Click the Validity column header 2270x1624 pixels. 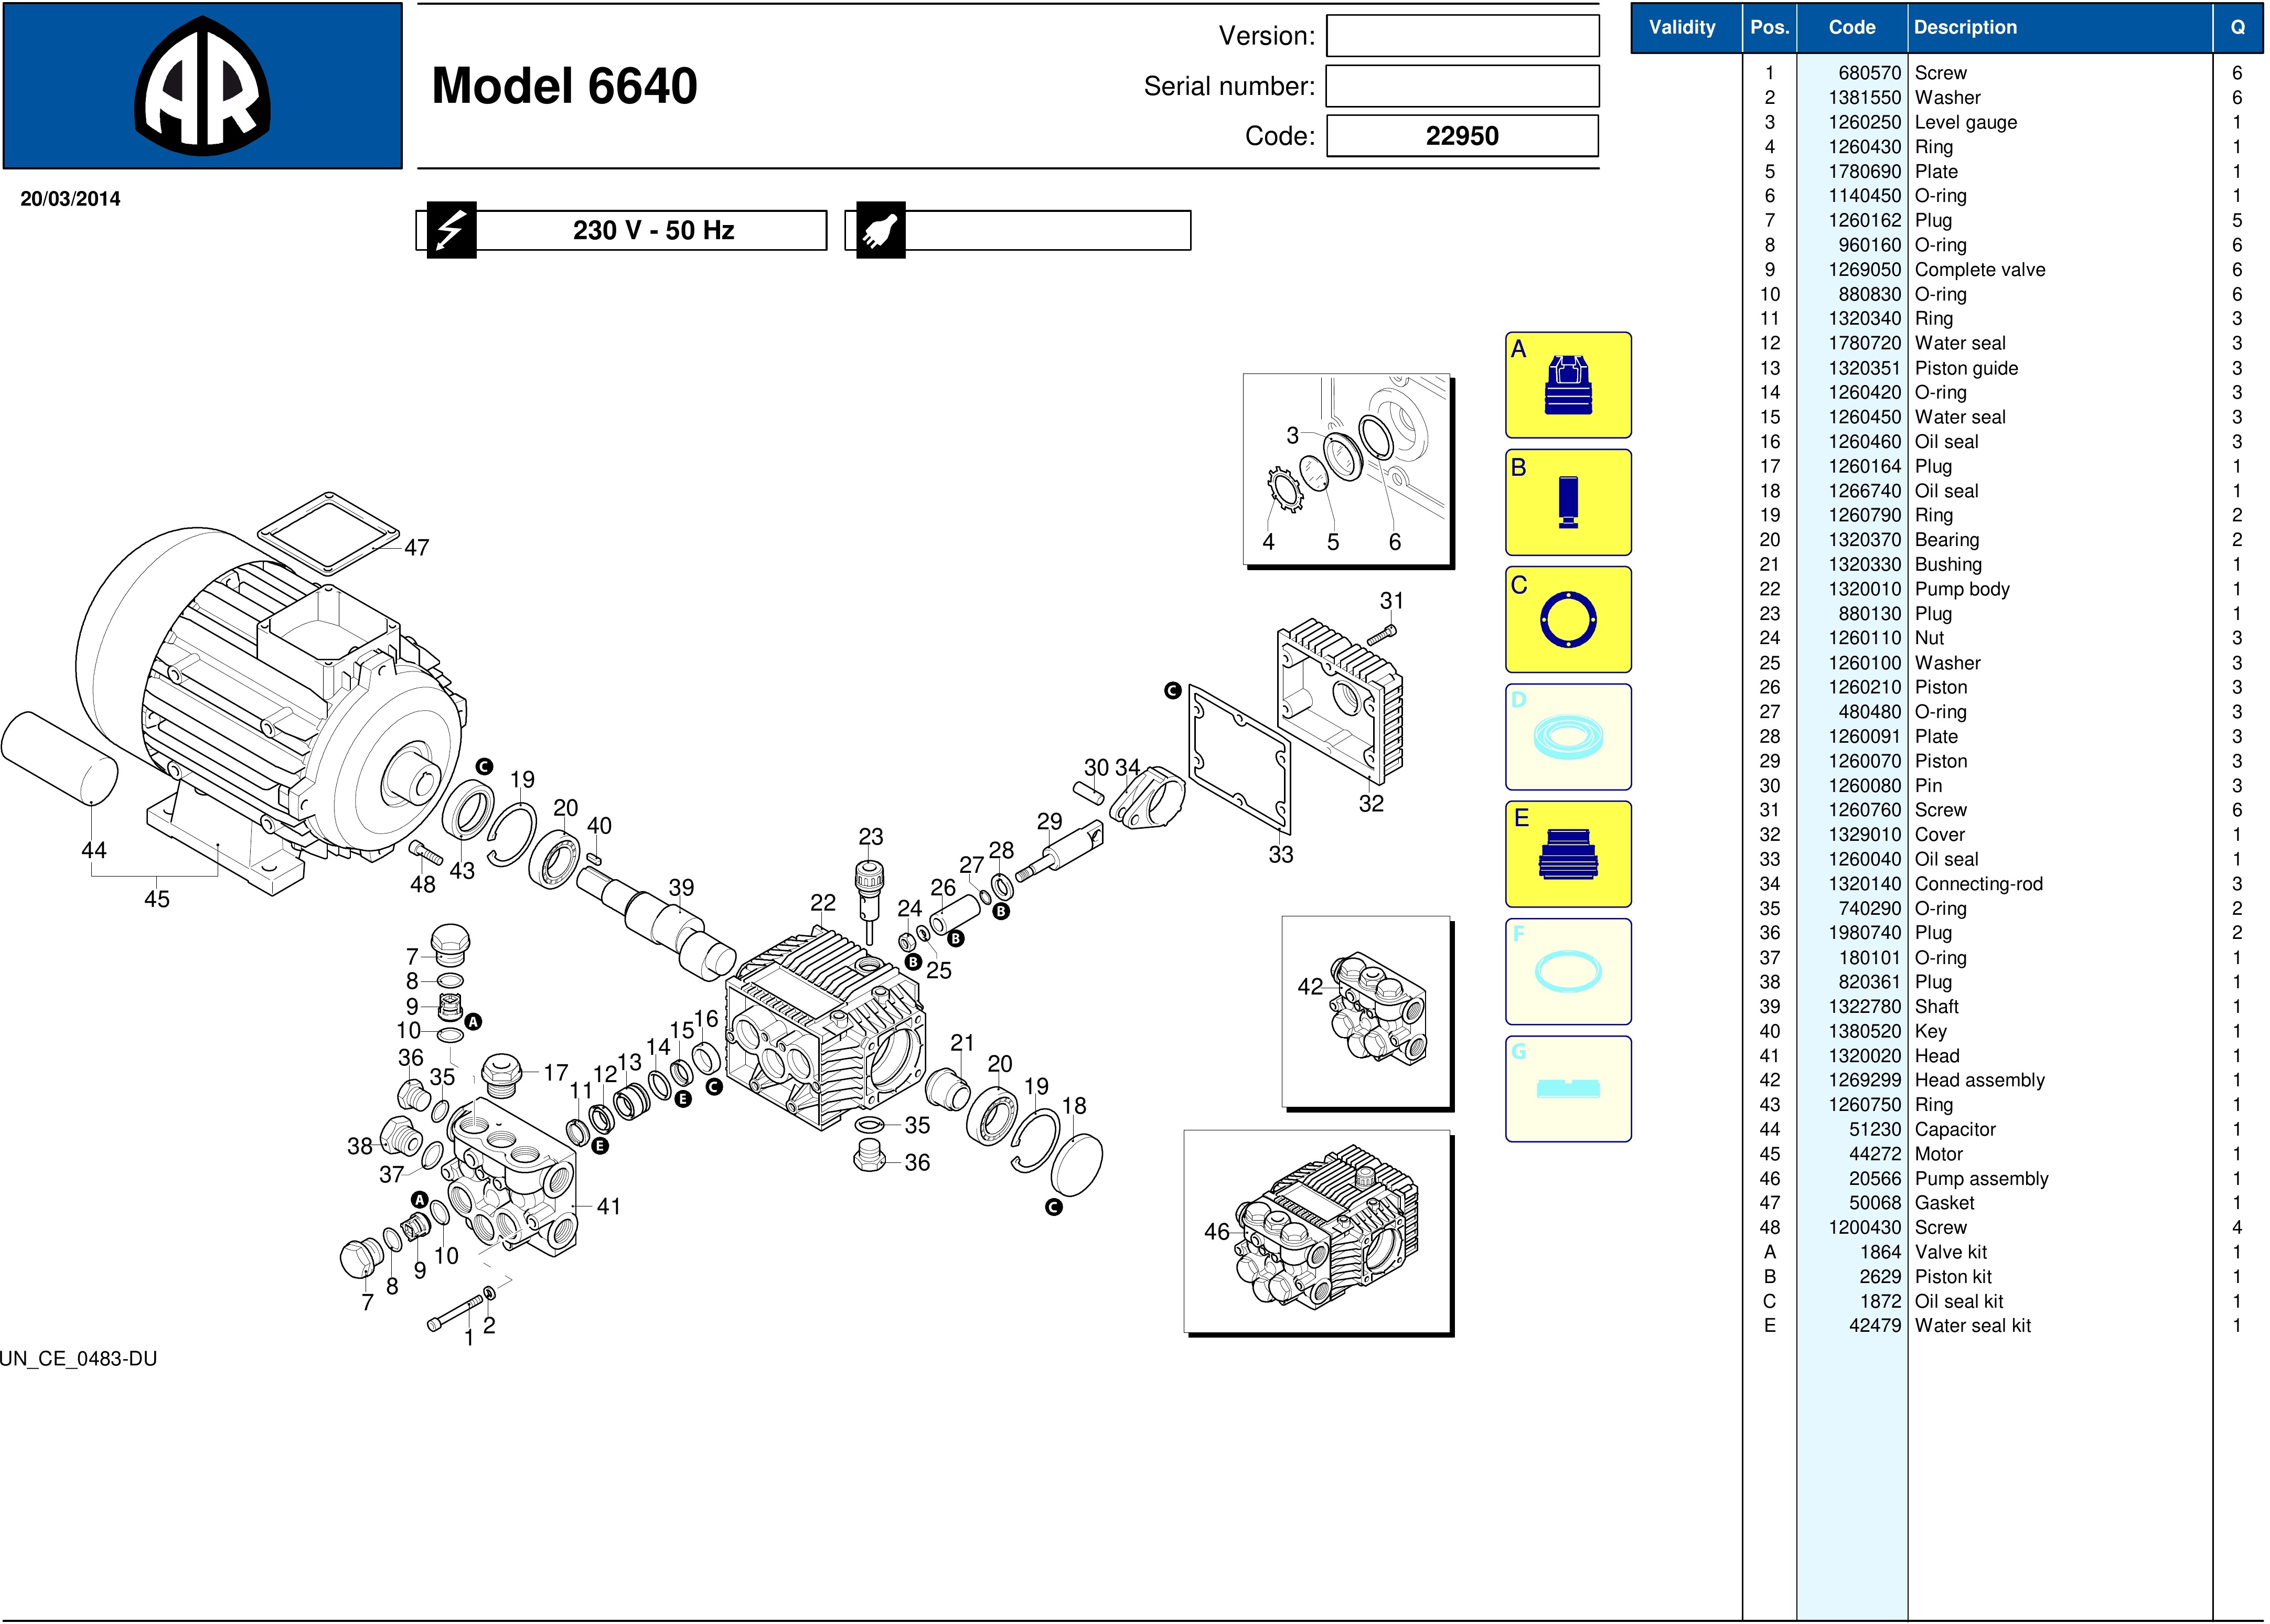click(x=1682, y=27)
